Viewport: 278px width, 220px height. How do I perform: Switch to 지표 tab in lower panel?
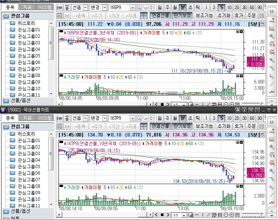(27, 118)
